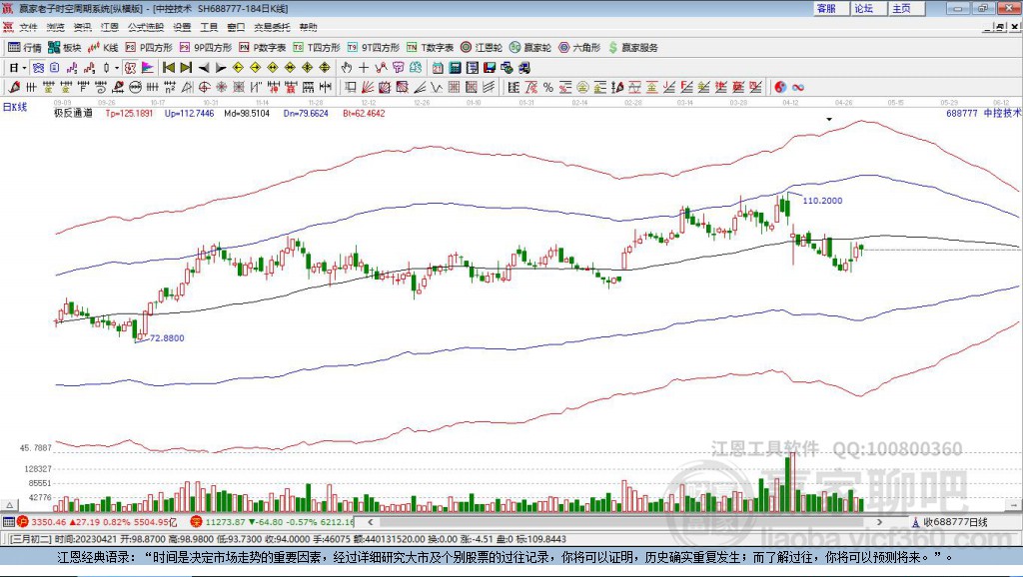Screen dimensions: 1023x577
Task: Click the 论坛 button
Action: 867,8
